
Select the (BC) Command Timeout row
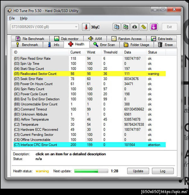coord(89,109)
